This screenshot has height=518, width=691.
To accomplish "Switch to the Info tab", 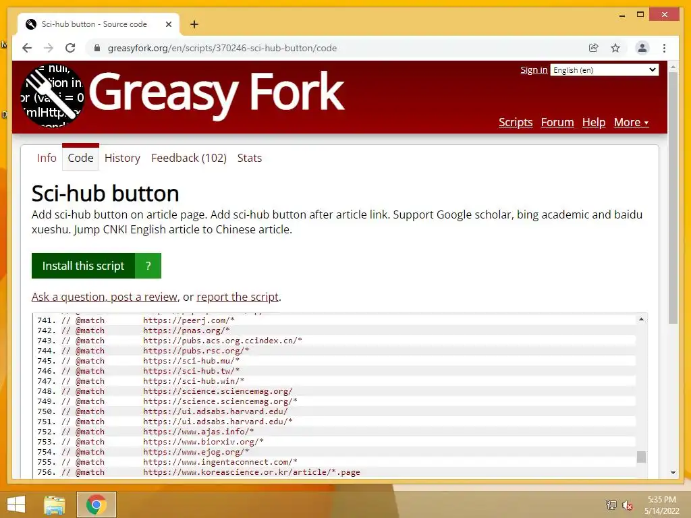I will [x=47, y=158].
